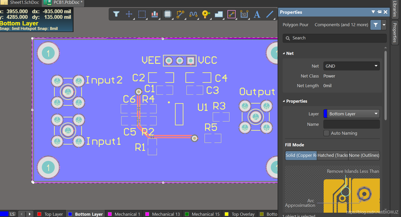Image resolution: width=401 pixels, height=217 pixels.
Task: Choose the place via tool
Action: 206,14
